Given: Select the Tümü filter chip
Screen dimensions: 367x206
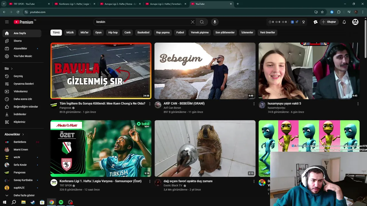Looking at the screenshot, I should point(56,33).
